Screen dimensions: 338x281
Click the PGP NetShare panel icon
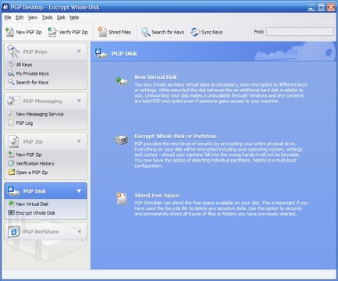[x=14, y=231]
